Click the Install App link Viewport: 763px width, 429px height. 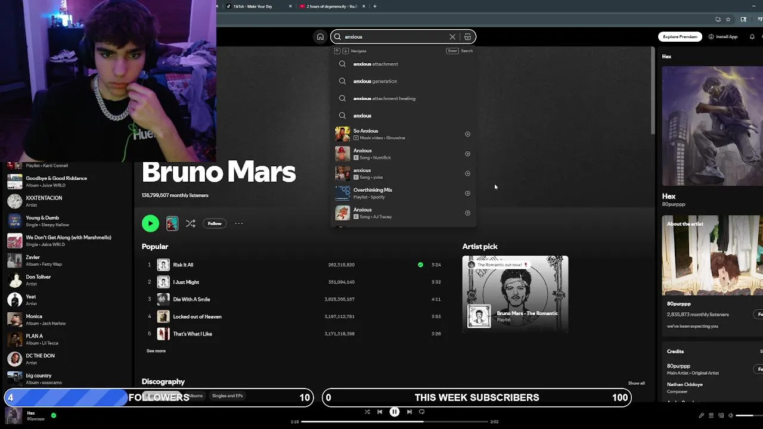point(723,37)
